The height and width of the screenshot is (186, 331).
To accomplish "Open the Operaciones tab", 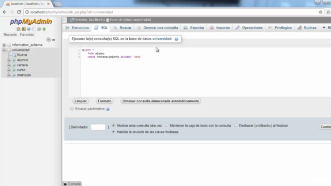I will pos(249,27).
